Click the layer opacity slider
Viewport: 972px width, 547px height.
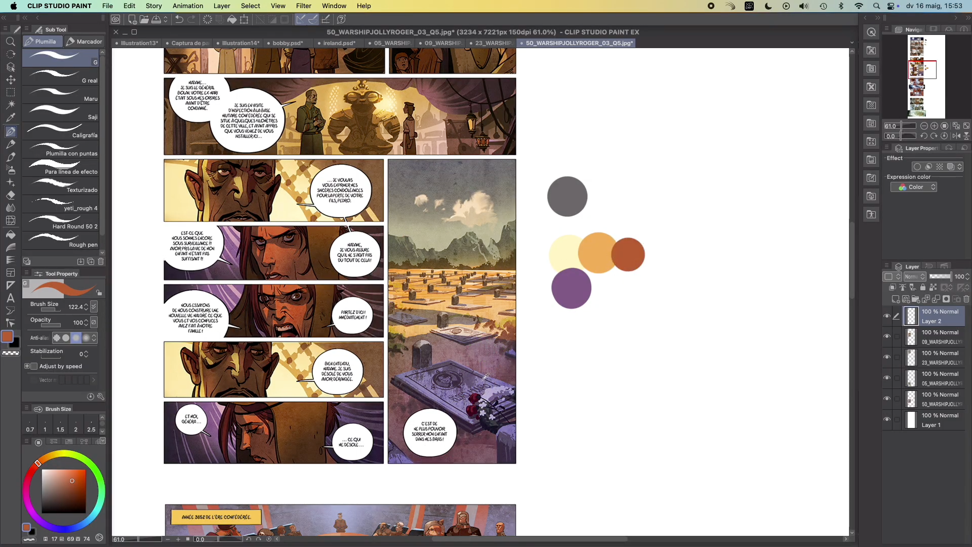pos(940,277)
